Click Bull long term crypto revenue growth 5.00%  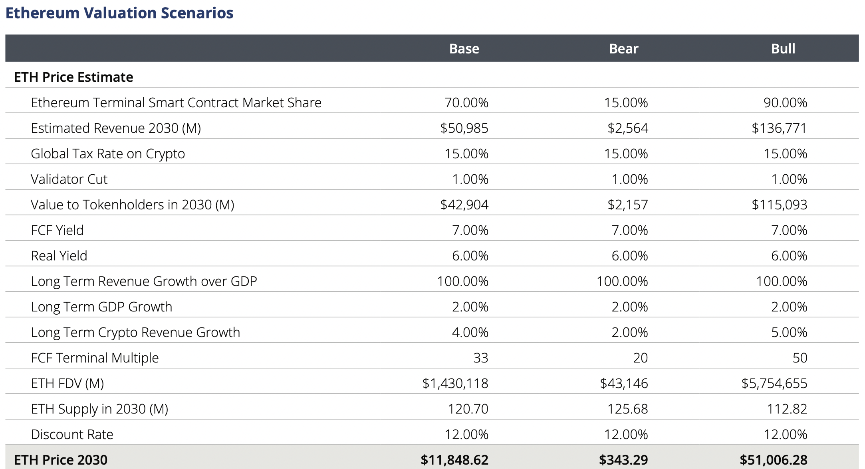coord(789,332)
